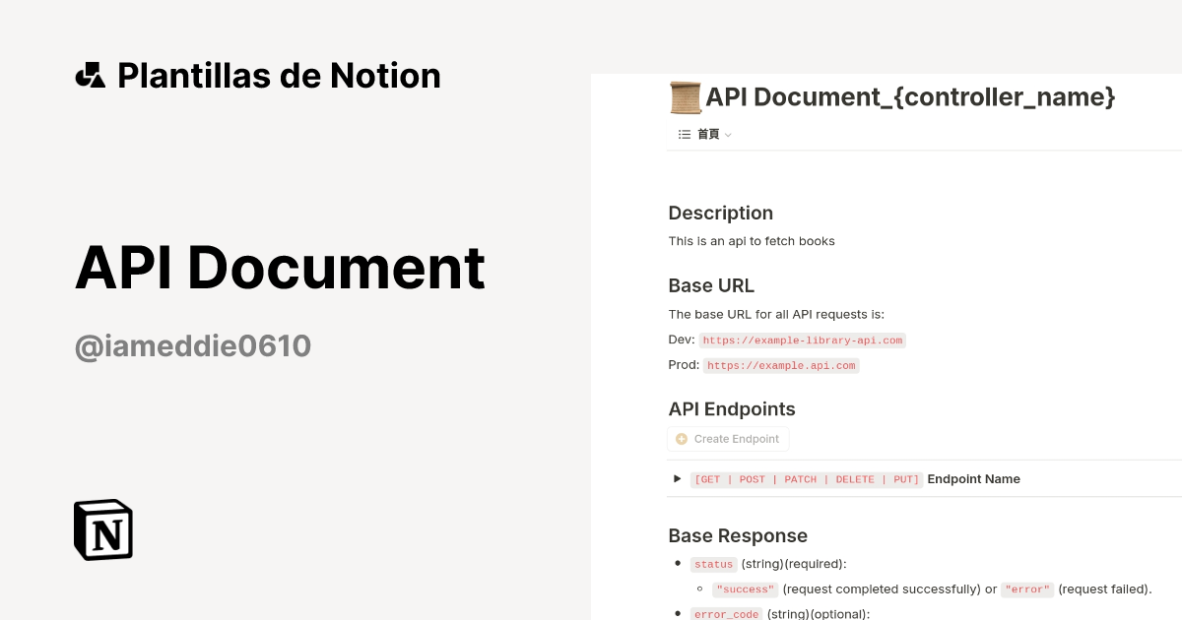Click the scroll emoji page icon
This screenshot has width=1182, height=620.
[685, 97]
